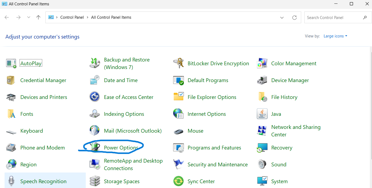Click the refresh button in address bar

click(294, 18)
